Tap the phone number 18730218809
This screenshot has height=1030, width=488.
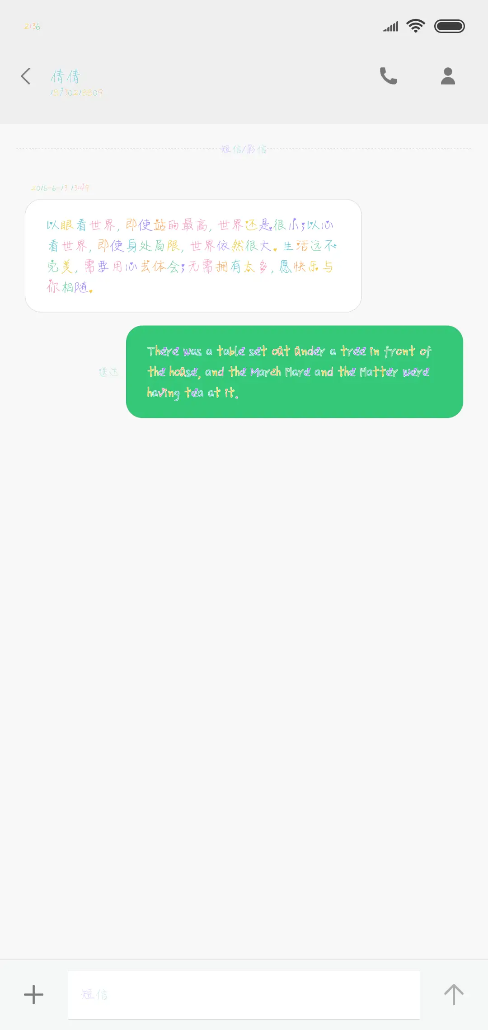76,93
